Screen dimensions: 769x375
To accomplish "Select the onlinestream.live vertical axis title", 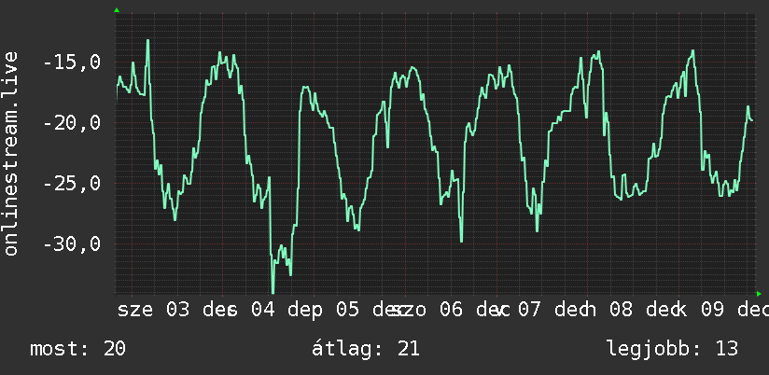I will (10, 153).
